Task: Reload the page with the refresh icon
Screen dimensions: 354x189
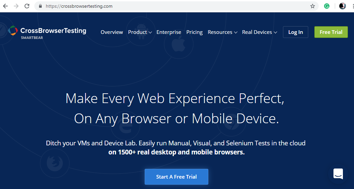Action: [x=27, y=6]
